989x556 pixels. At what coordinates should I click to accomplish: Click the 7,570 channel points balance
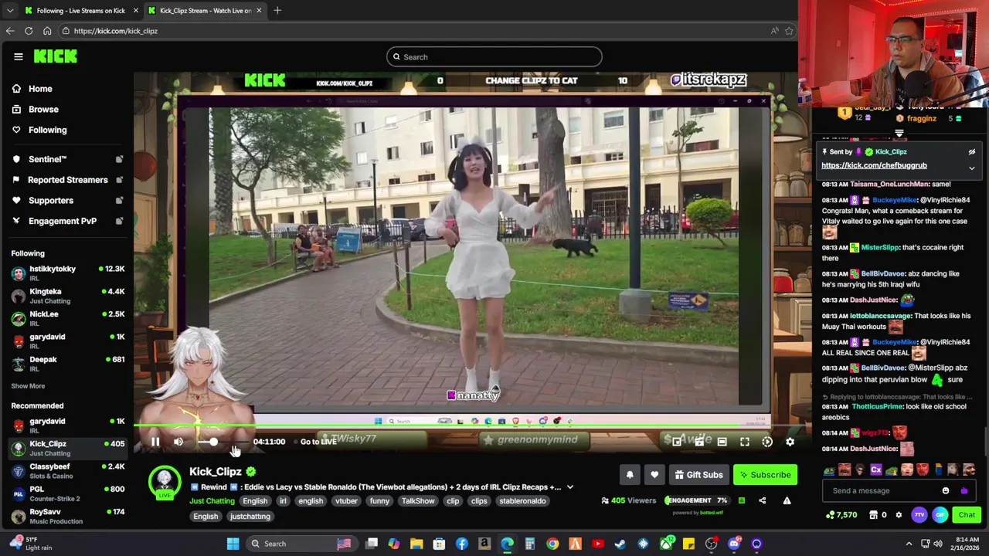click(841, 515)
